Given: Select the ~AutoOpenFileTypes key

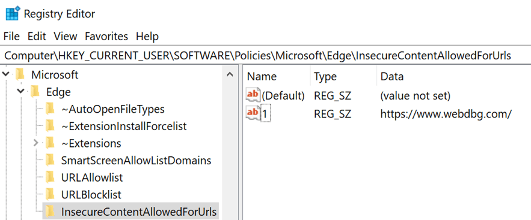Looking at the screenshot, I should pyautogui.click(x=113, y=109).
